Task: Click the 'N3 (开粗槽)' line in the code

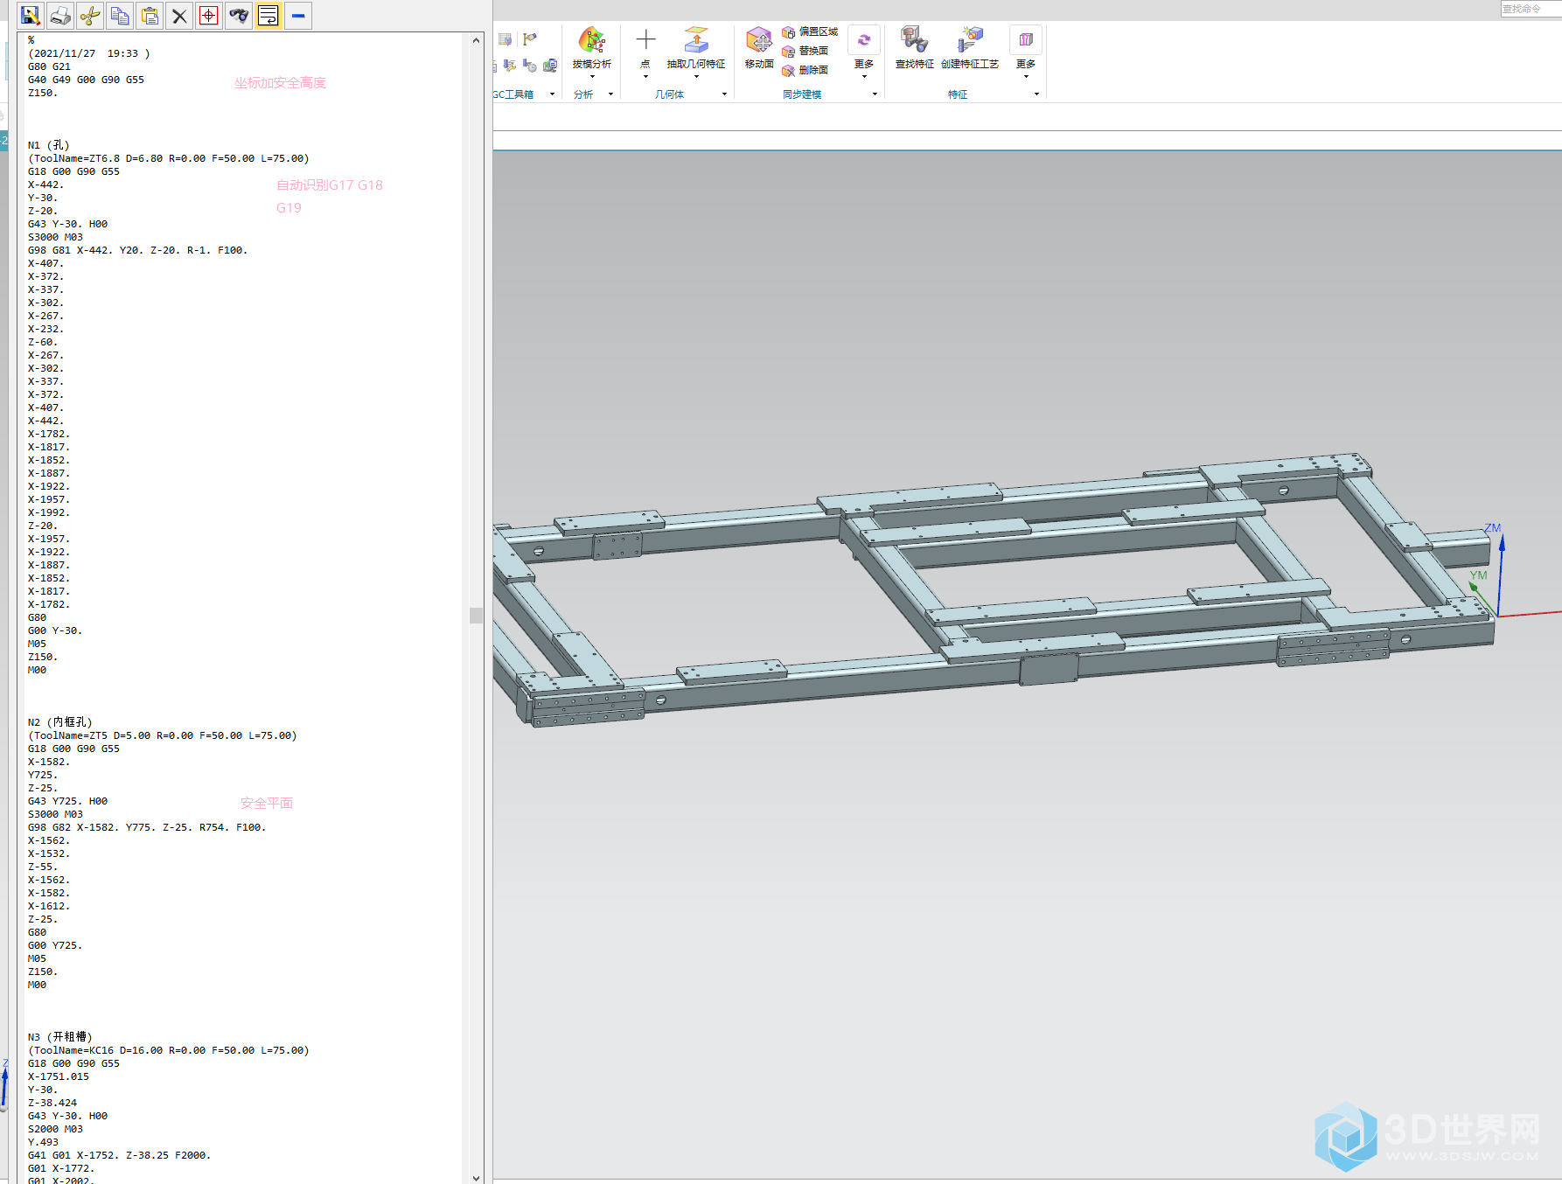Action: coord(59,1037)
